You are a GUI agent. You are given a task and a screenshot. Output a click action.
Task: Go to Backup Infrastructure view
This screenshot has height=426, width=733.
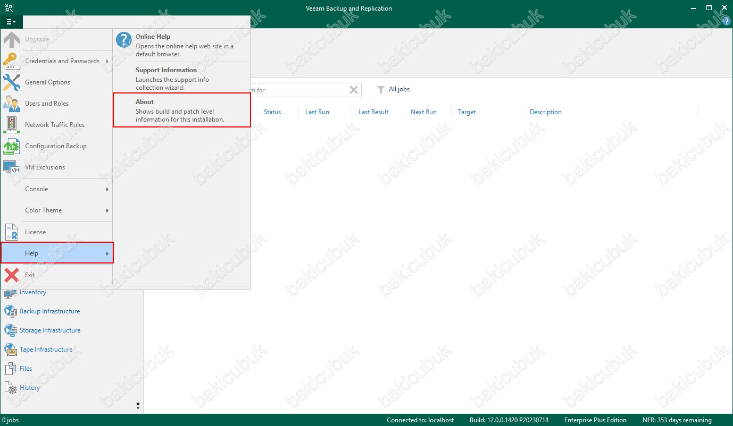tap(50, 311)
